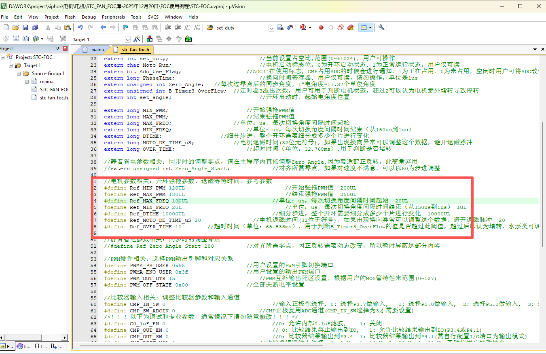
Task: Open Options for Target magic wand
Action: point(137,39)
